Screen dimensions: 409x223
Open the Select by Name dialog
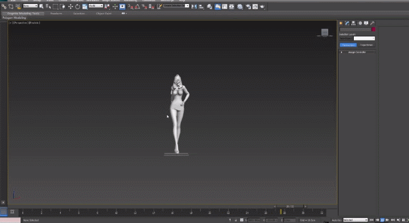48,6
